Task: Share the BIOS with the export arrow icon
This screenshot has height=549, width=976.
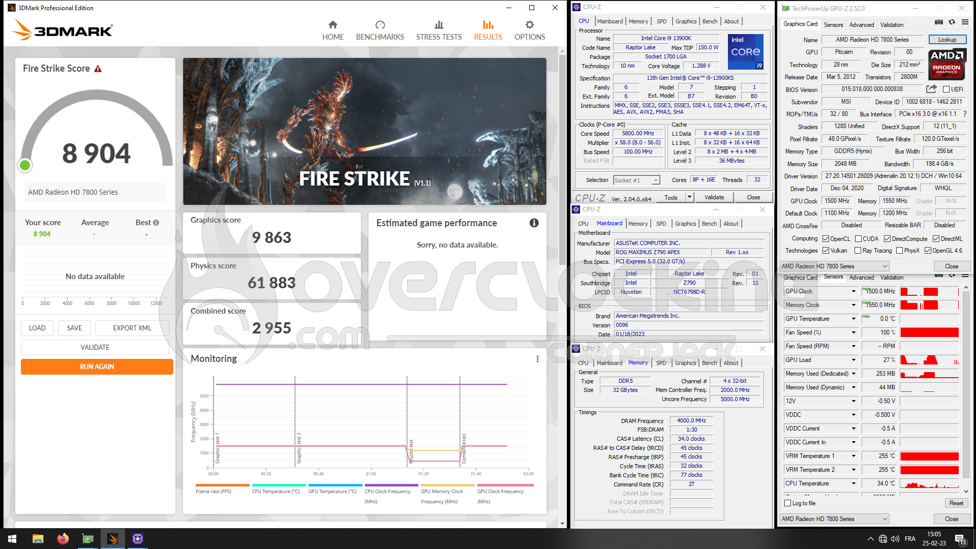Action: 931,89
